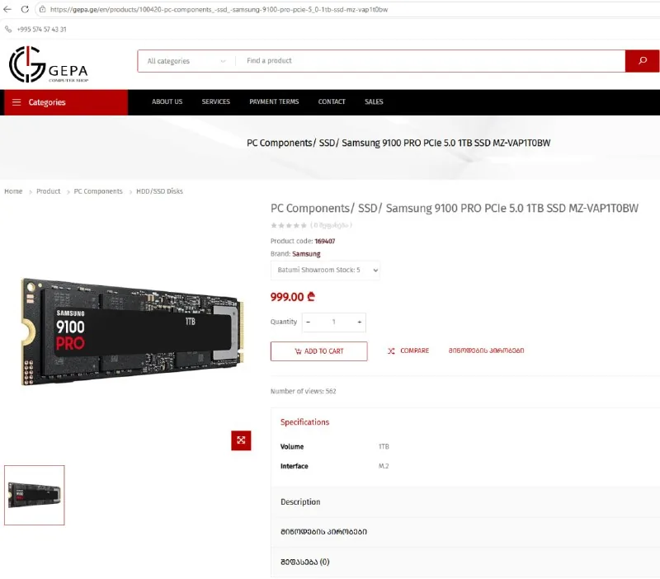660x579 pixels.
Task: Open the Specifications tab
Action: pyautogui.click(x=304, y=422)
